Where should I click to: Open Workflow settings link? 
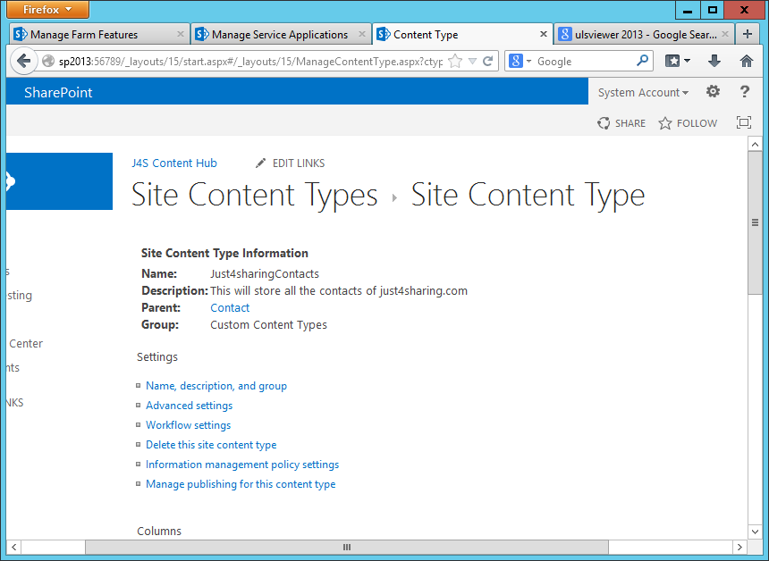click(x=188, y=425)
